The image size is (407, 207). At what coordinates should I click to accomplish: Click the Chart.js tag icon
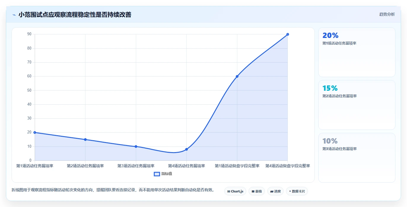pos(229,192)
